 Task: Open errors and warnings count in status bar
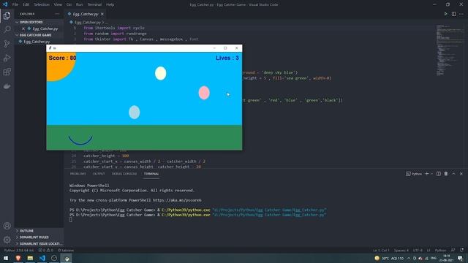click(45, 251)
